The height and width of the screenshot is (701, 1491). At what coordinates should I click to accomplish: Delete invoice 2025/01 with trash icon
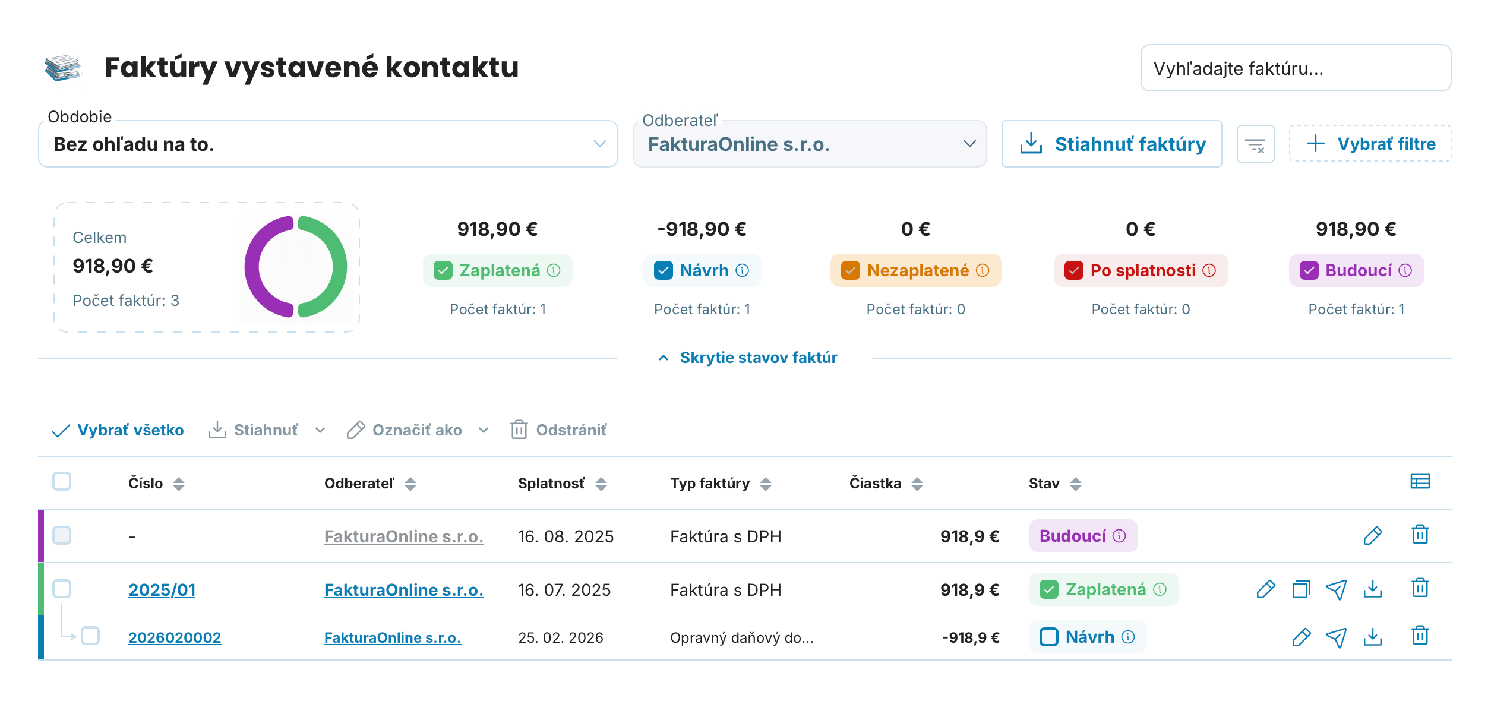pyautogui.click(x=1420, y=588)
